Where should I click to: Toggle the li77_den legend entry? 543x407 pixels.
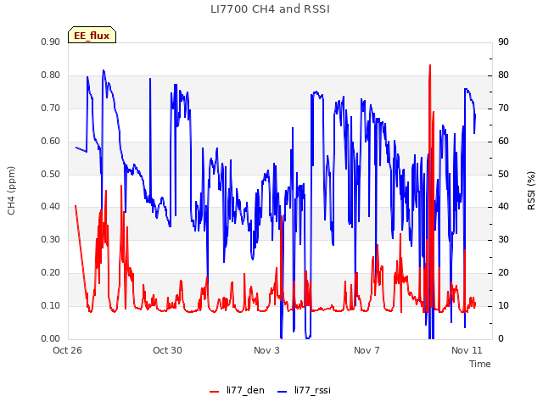238,390
